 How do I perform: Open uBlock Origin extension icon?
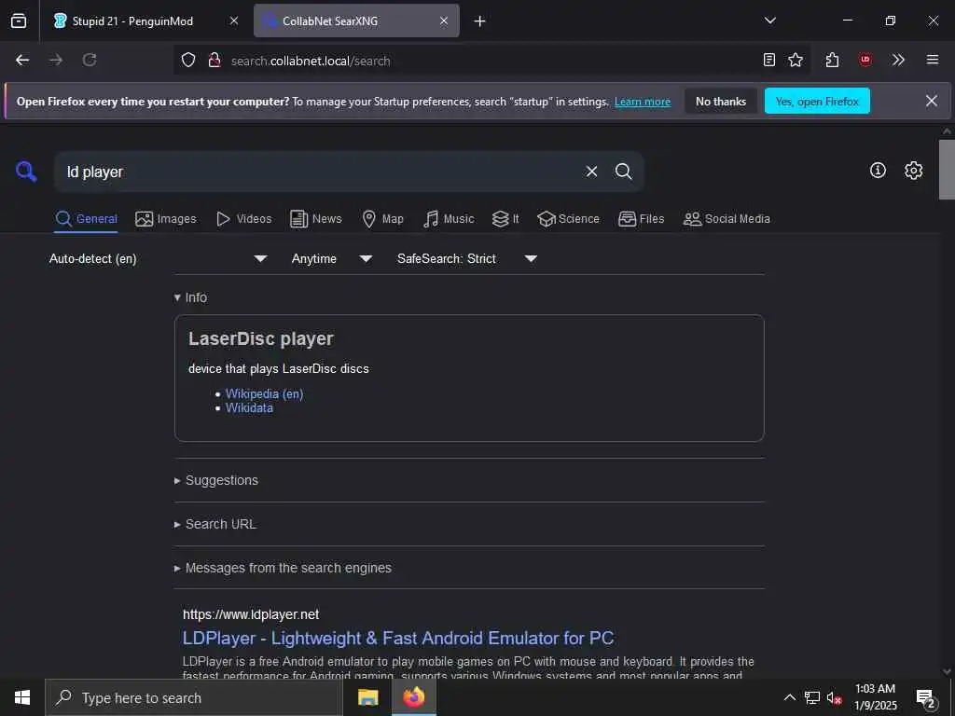865,60
